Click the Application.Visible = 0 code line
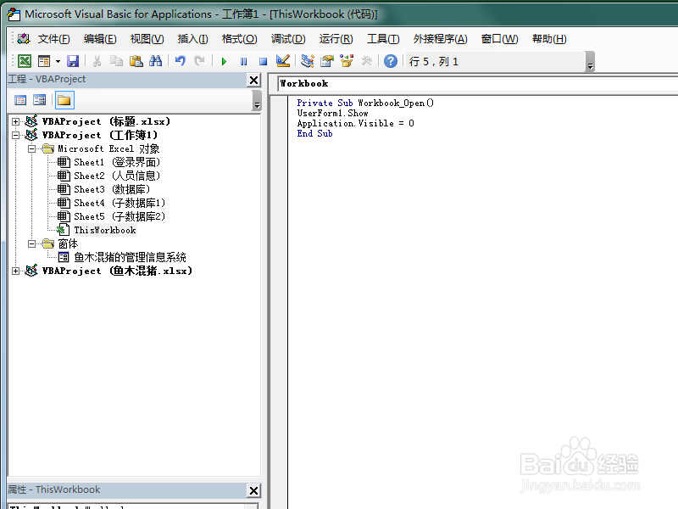 pos(355,123)
